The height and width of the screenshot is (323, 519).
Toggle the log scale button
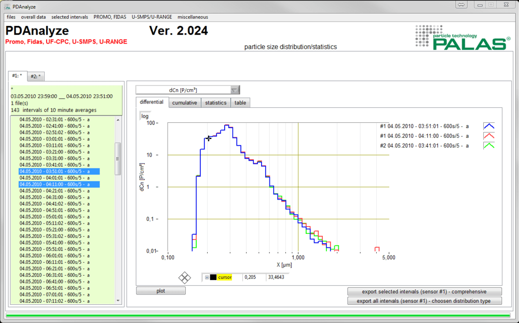tap(145, 116)
